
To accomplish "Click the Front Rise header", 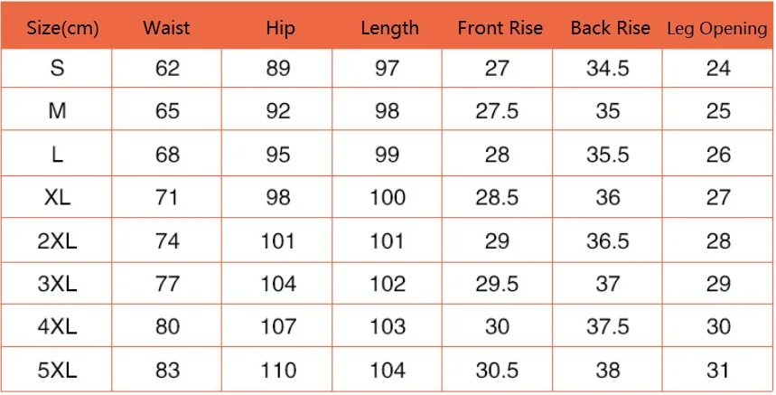I will [x=500, y=28].
